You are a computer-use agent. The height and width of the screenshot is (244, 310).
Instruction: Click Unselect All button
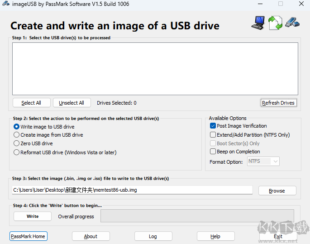[72, 103]
